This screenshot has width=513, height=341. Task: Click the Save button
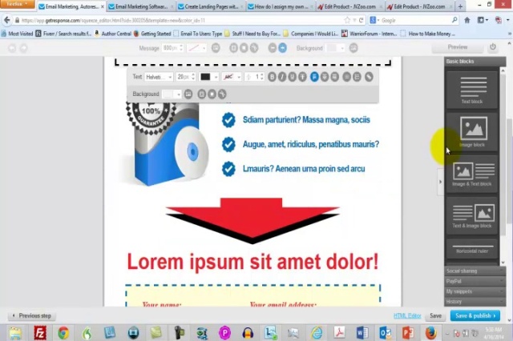(x=435, y=315)
